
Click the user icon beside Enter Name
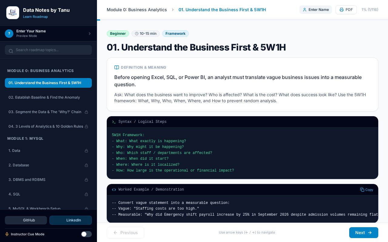[x=305, y=10]
